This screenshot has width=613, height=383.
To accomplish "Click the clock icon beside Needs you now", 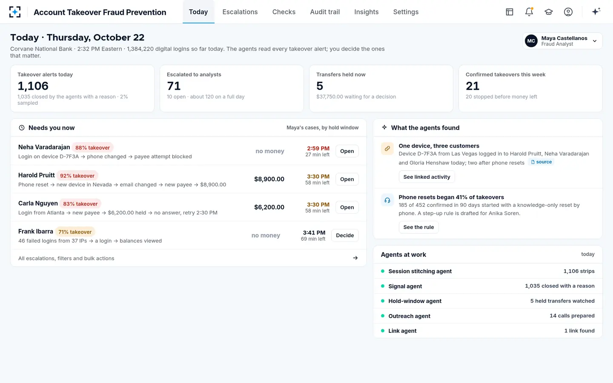I will tap(22, 128).
